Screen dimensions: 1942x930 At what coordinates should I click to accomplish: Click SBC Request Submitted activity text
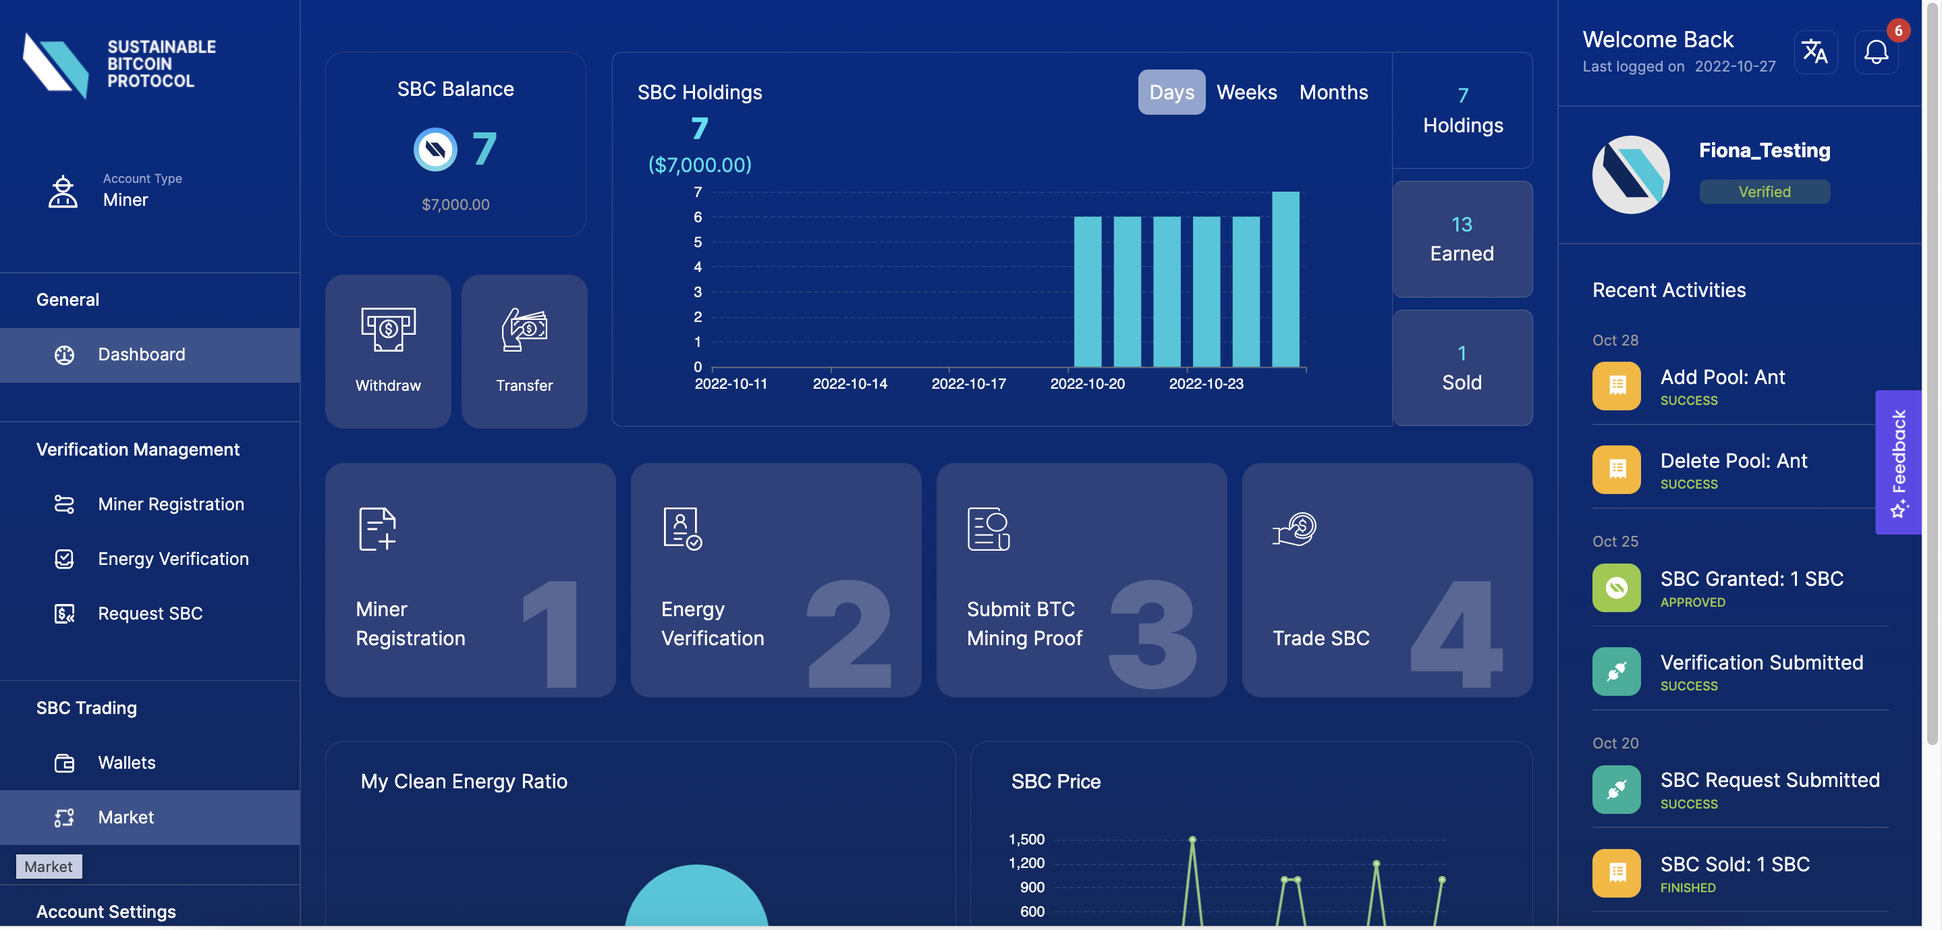[x=1769, y=780]
